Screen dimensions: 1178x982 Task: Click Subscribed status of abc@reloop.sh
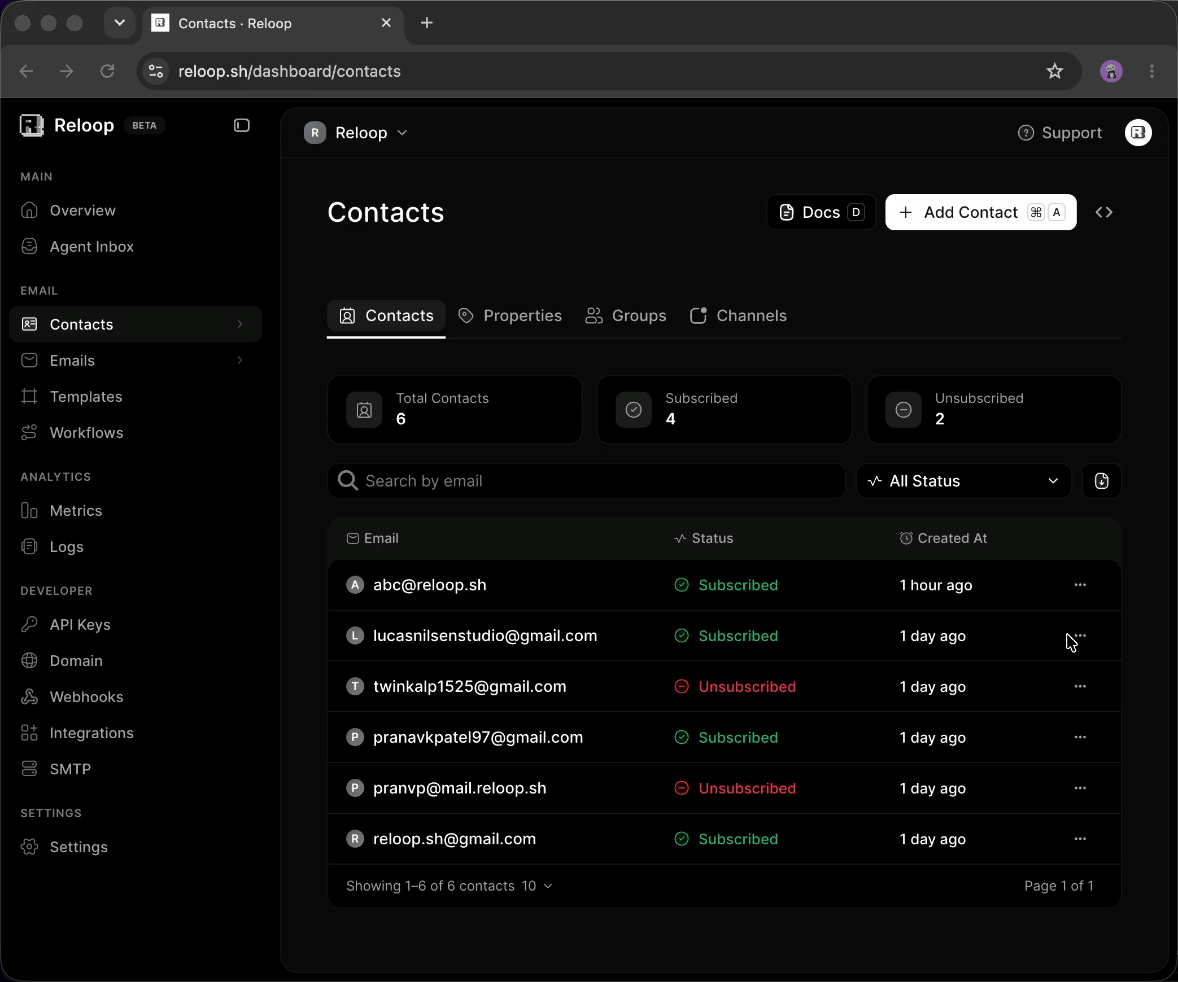(x=726, y=585)
